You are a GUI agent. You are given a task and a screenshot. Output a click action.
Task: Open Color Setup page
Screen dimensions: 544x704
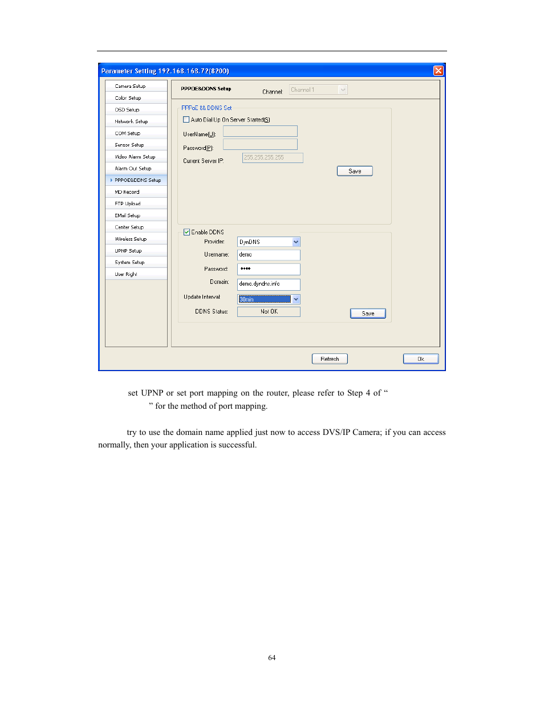click(136, 98)
